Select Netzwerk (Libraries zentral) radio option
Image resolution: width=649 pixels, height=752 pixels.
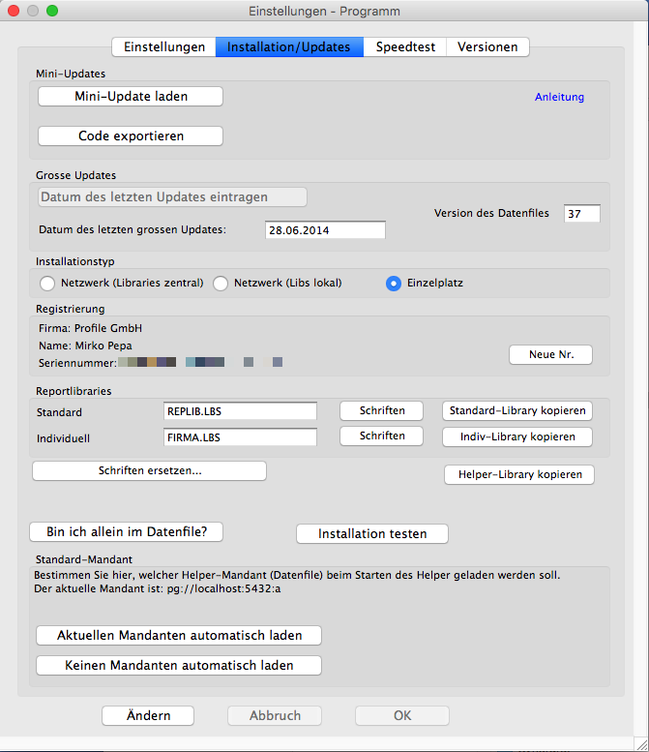click(x=47, y=284)
